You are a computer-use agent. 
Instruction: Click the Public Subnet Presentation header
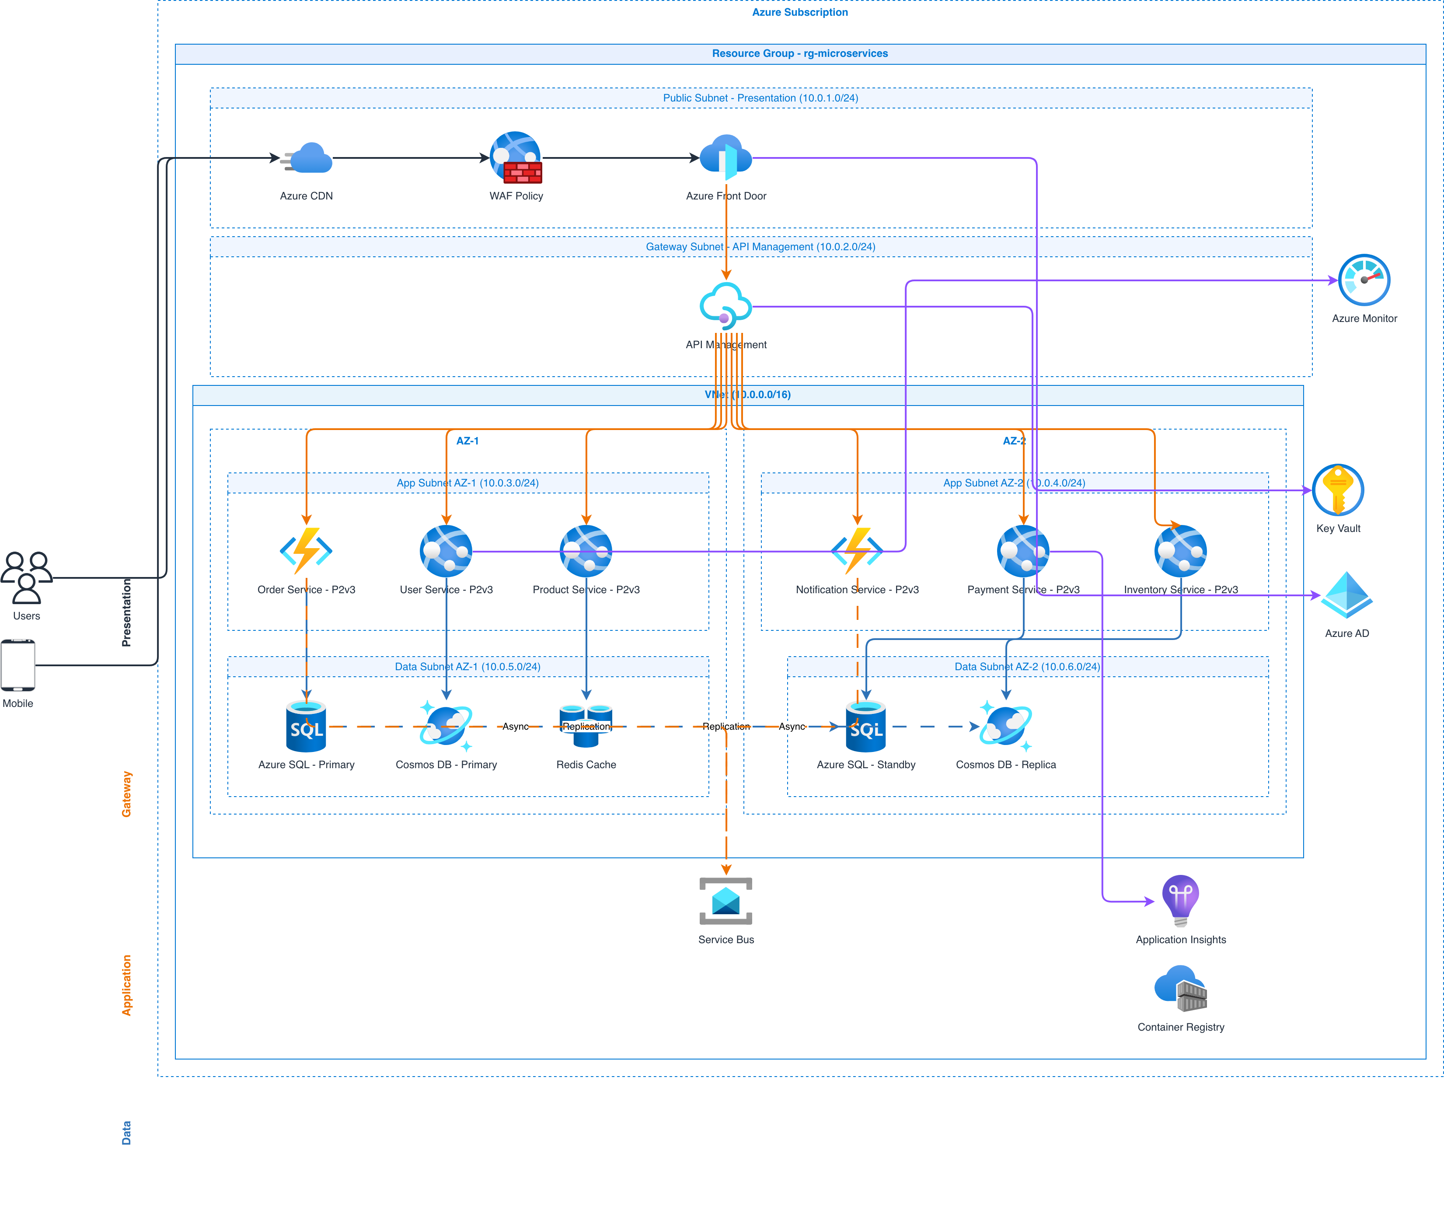[x=760, y=98]
